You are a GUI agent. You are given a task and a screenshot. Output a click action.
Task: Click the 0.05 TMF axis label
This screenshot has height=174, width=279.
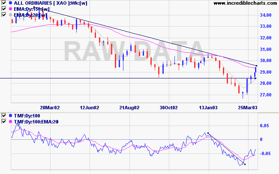point(264,126)
